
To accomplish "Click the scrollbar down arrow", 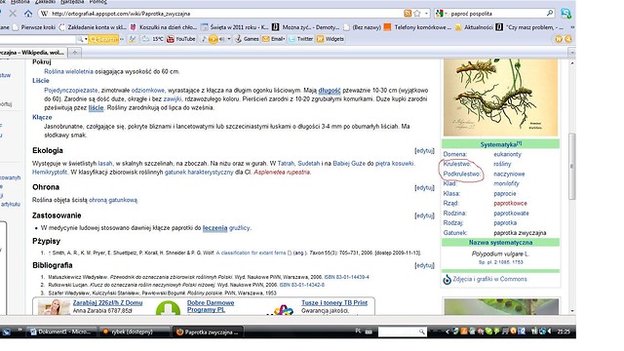I will pos(572,311).
